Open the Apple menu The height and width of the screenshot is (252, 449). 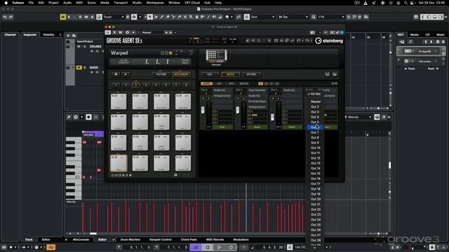pyautogui.click(x=6, y=3)
